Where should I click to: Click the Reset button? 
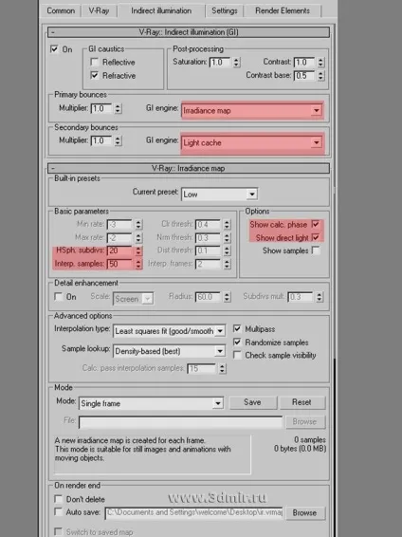(302, 402)
